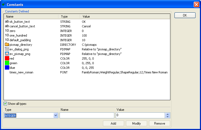Click into the Name text field
The height and width of the screenshot is (130, 201).
(87, 116)
